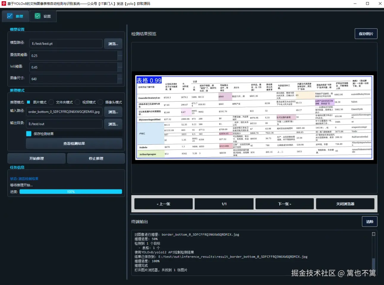Focus the IoU阈值 value 0.45
Screen dimensions: 384x285
tap(73, 67)
